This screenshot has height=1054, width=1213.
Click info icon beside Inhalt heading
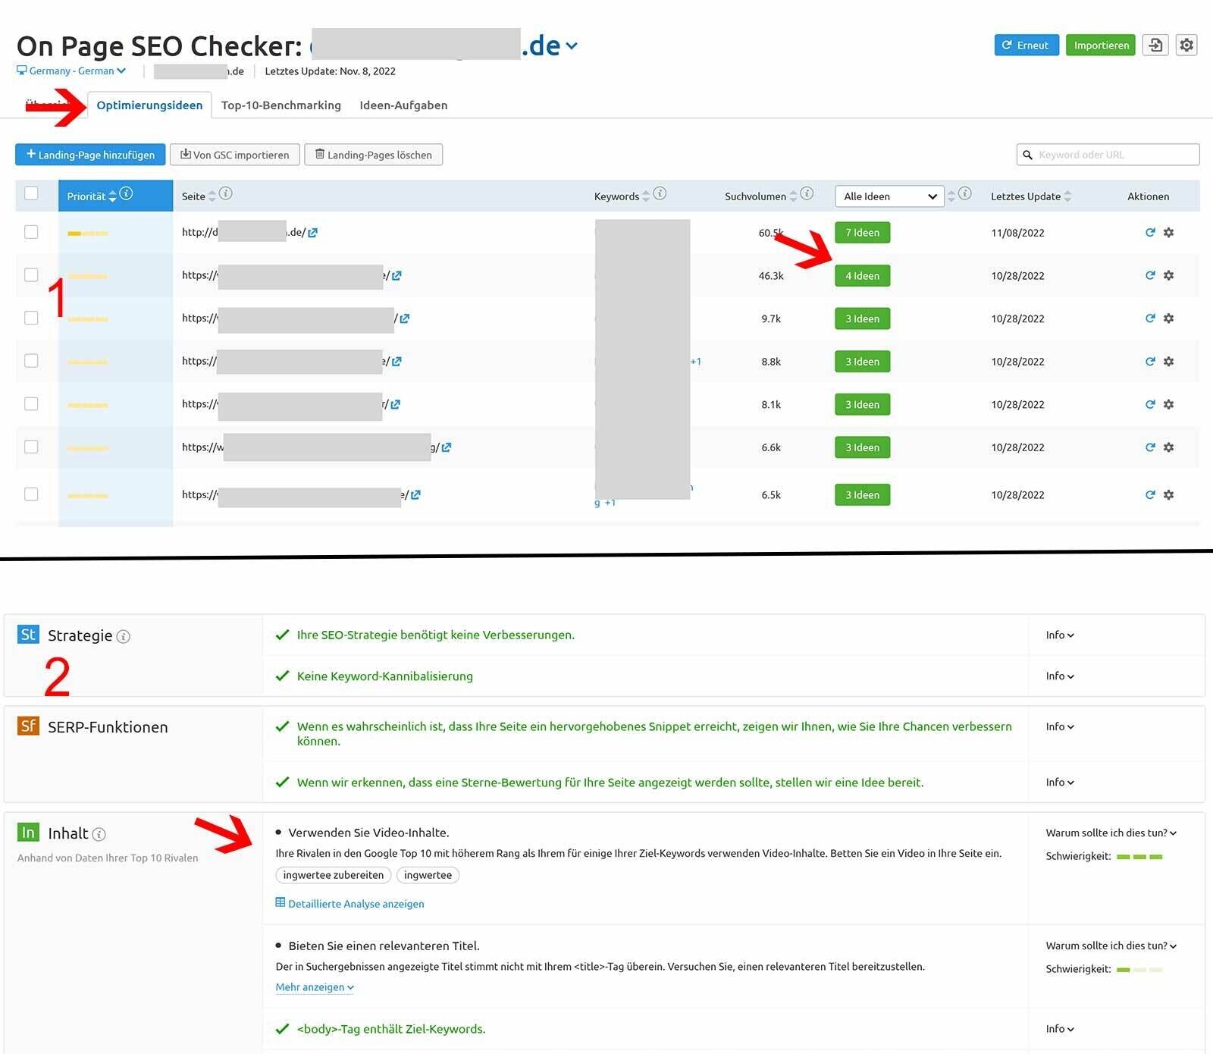(x=99, y=834)
